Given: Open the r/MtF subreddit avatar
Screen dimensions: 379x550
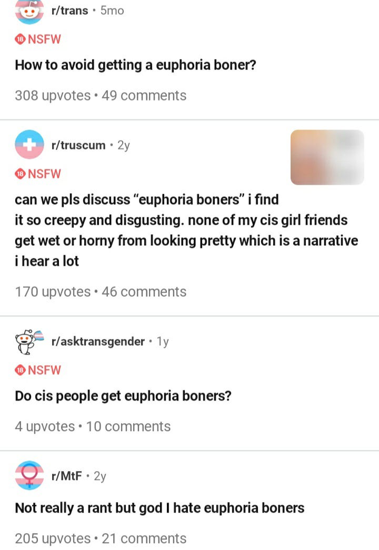Looking at the screenshot, I should coord(29,475).
